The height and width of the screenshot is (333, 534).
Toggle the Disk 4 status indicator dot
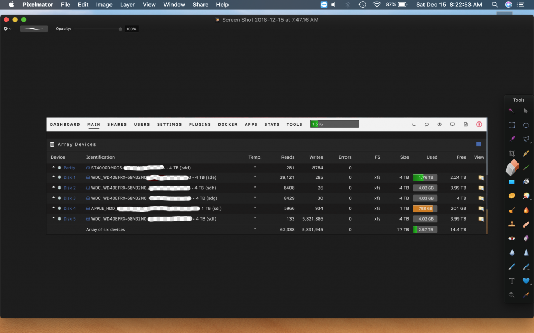(x=60, y=208)
